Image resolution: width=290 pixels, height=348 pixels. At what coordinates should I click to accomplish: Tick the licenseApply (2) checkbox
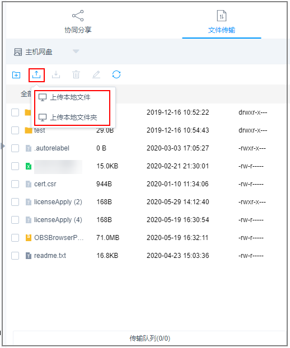(x=15, y=202)
